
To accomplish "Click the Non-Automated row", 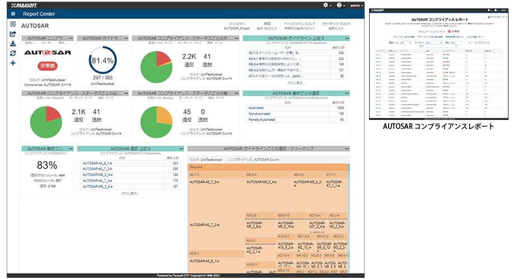I will tap(296, 114).
